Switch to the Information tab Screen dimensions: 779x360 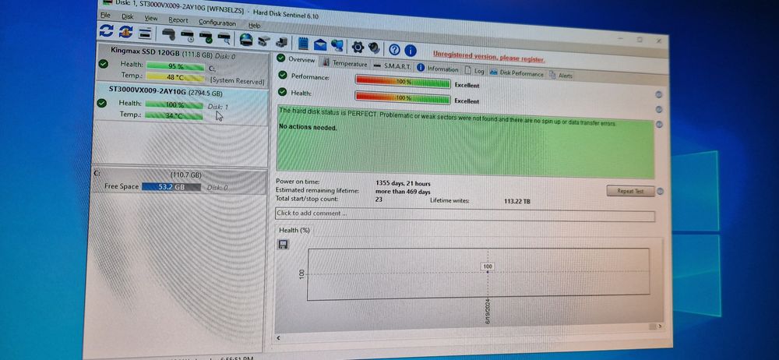click(x=438, y=69)
